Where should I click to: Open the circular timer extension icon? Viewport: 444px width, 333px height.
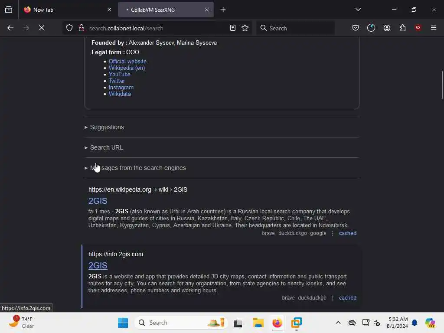click(371, 28)
